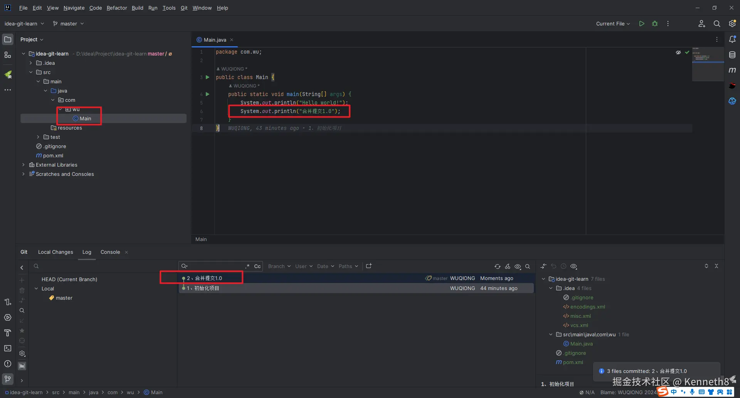Open the Git menu in menu bar
Viewport: 740px width, 398px height.
pos(184,8)
